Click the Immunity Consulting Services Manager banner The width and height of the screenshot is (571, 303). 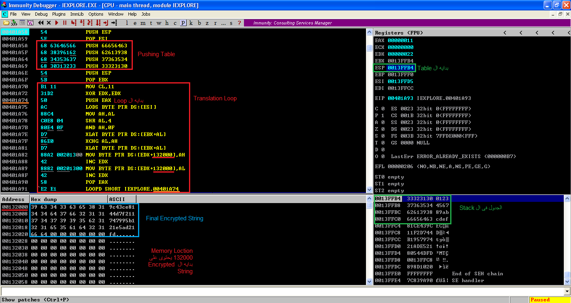(x=407, y=23)
